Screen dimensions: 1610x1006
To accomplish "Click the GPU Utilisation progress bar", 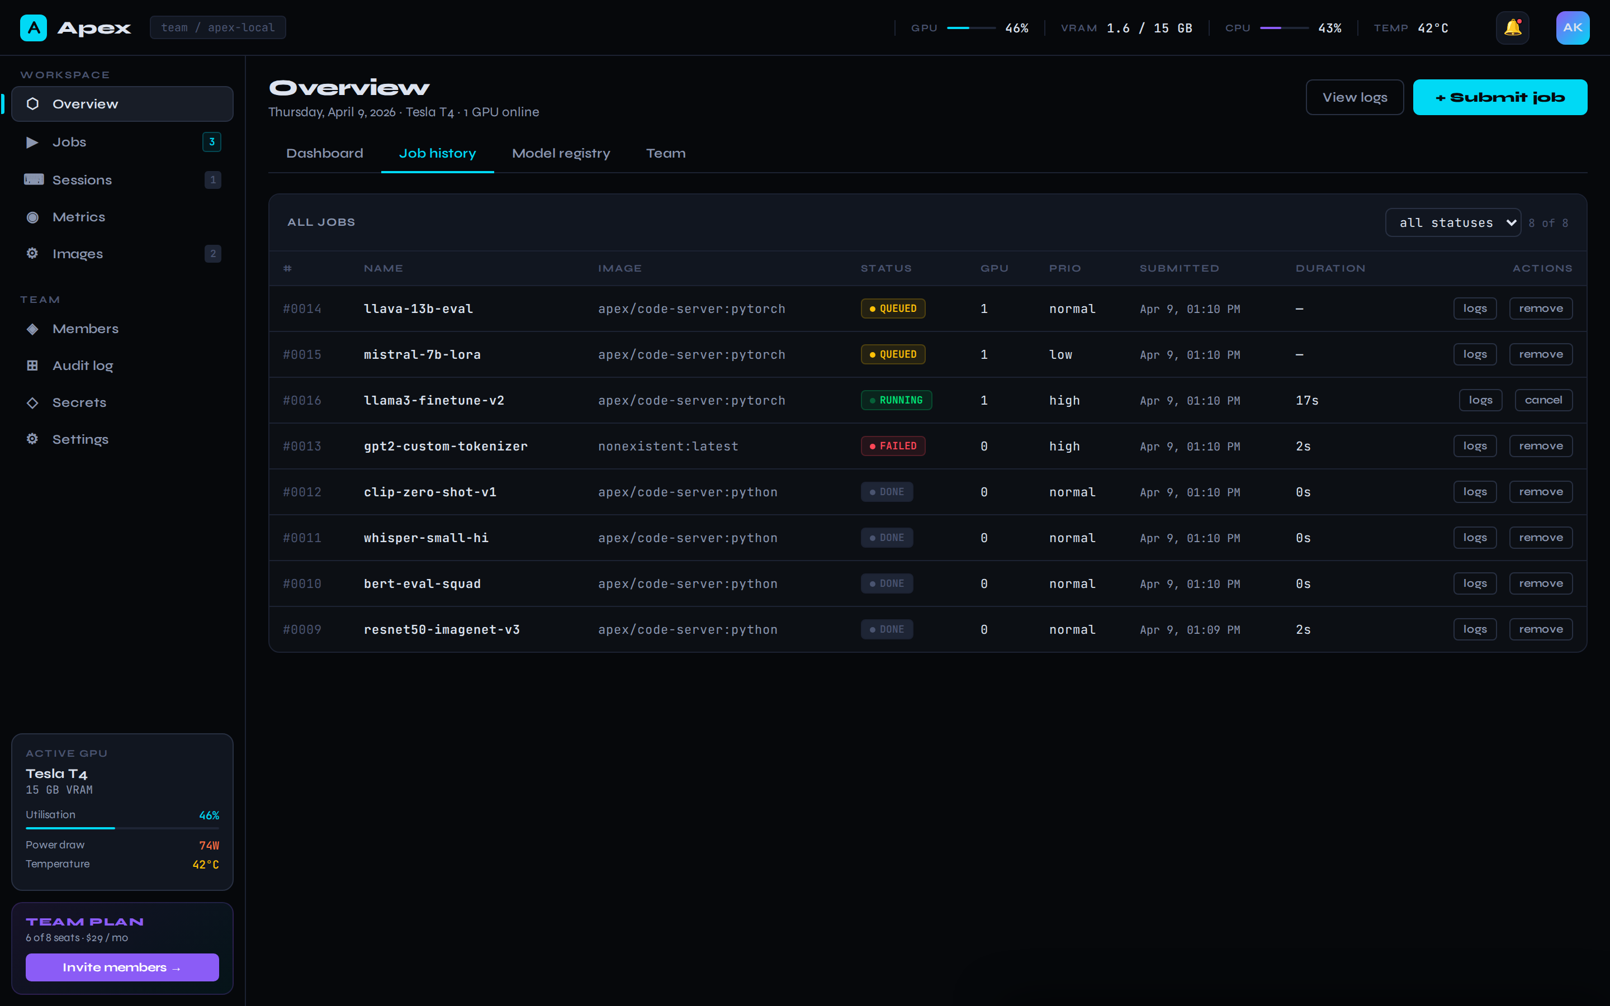I will (122, 828).
